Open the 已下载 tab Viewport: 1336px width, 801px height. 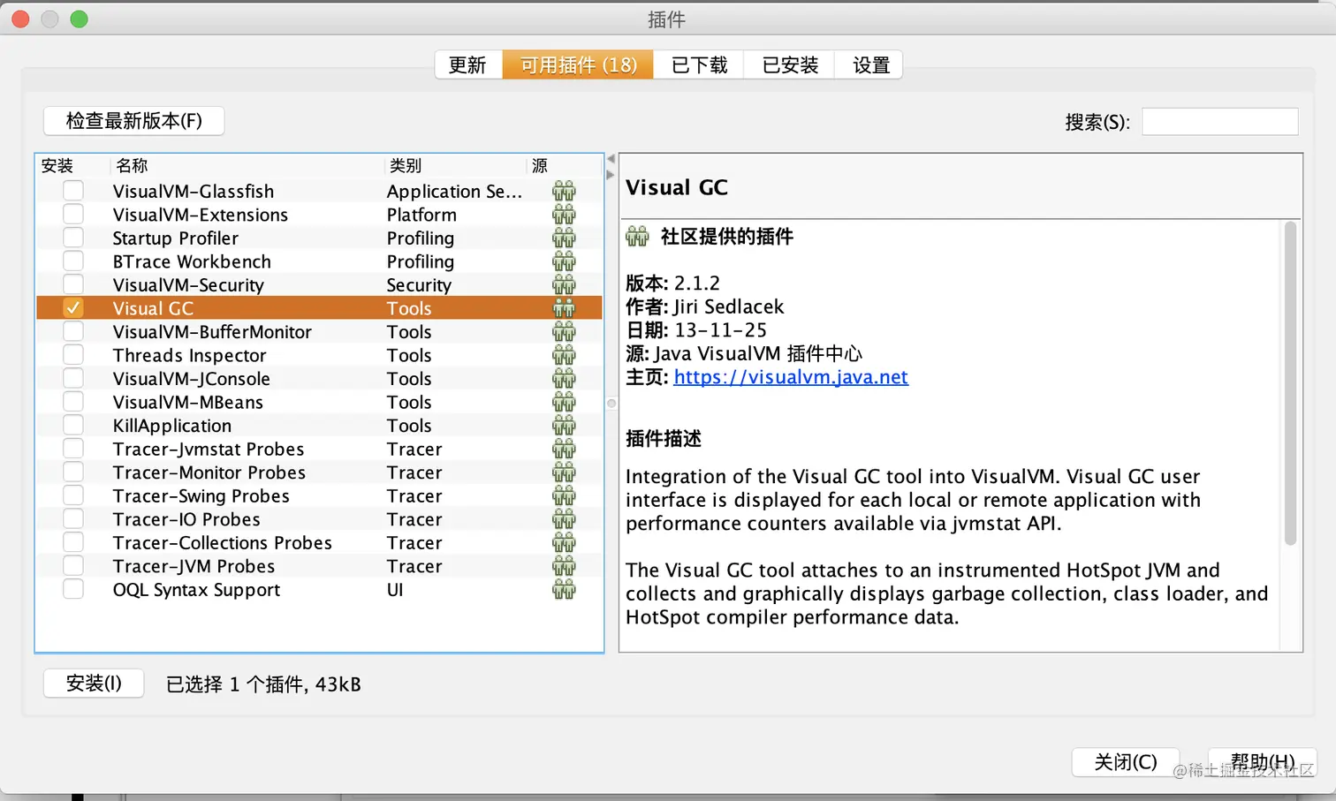click(699, 64)
